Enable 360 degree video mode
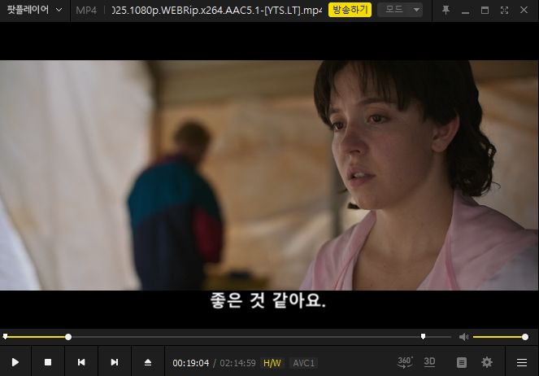539x376 pixels. (405, 361)
